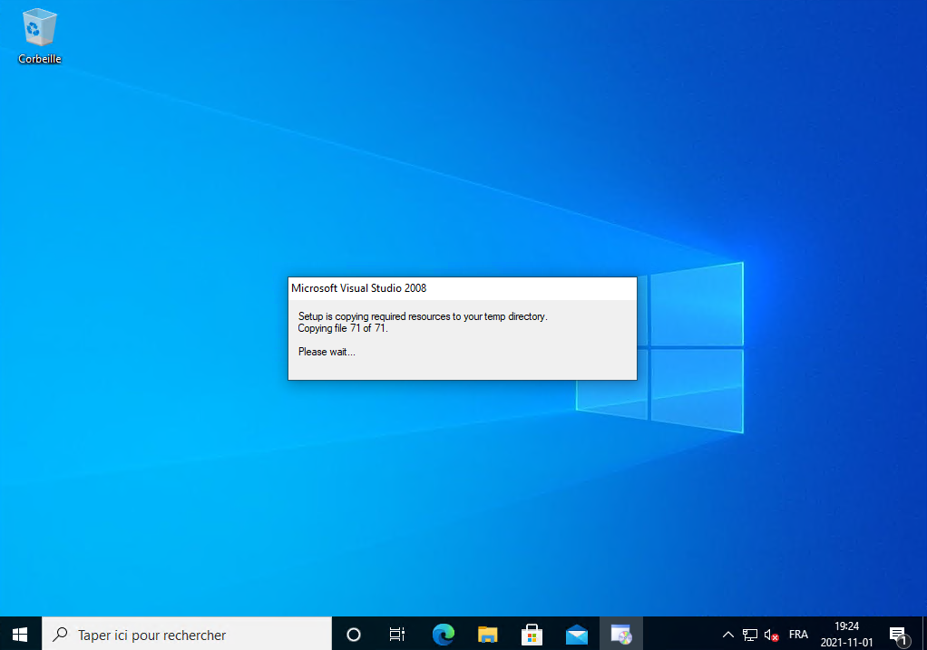
Task: Open File Explorer from the taskbar
Action: coord(488,635)
